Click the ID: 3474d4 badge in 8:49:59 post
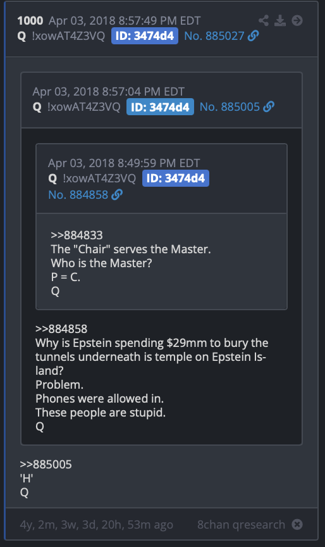325x547 pixels. [176, 179]
